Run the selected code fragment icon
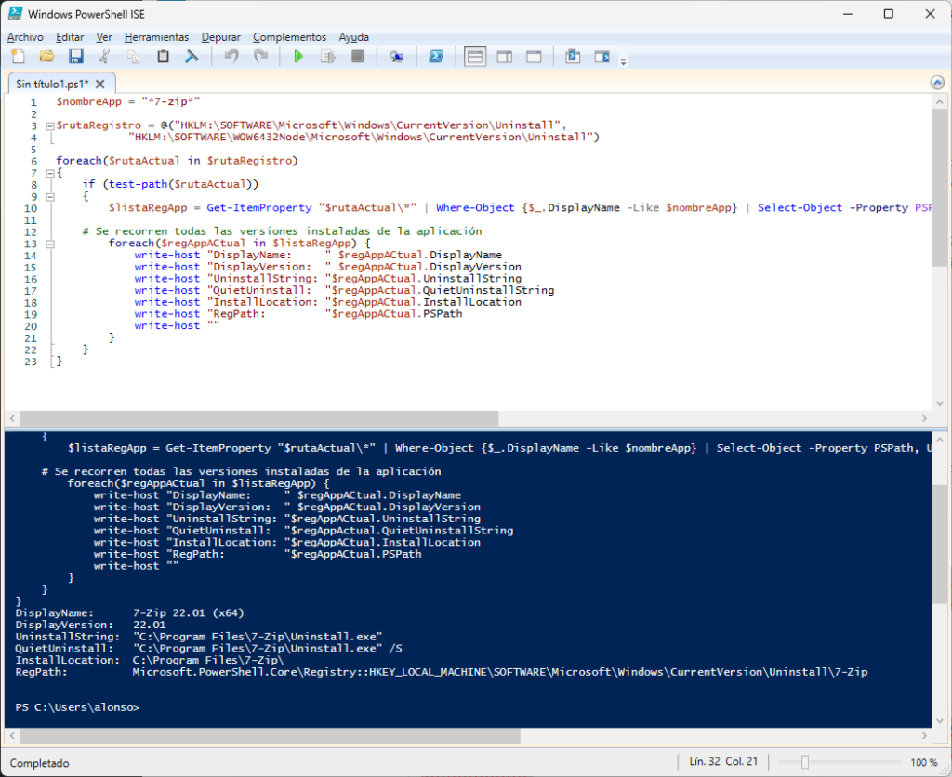Image resolution: width=952 pixels, height=777 pixels. coord(326,56)
